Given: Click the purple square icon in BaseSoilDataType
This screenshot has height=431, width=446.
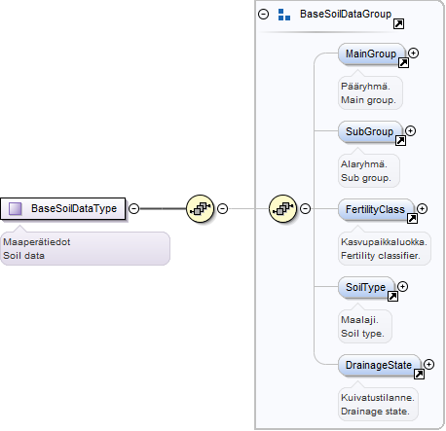Looking at the screenshot, I should click(16, 208).
